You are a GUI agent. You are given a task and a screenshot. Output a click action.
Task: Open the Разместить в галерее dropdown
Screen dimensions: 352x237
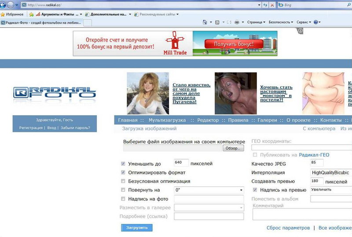tap(209, 208)
